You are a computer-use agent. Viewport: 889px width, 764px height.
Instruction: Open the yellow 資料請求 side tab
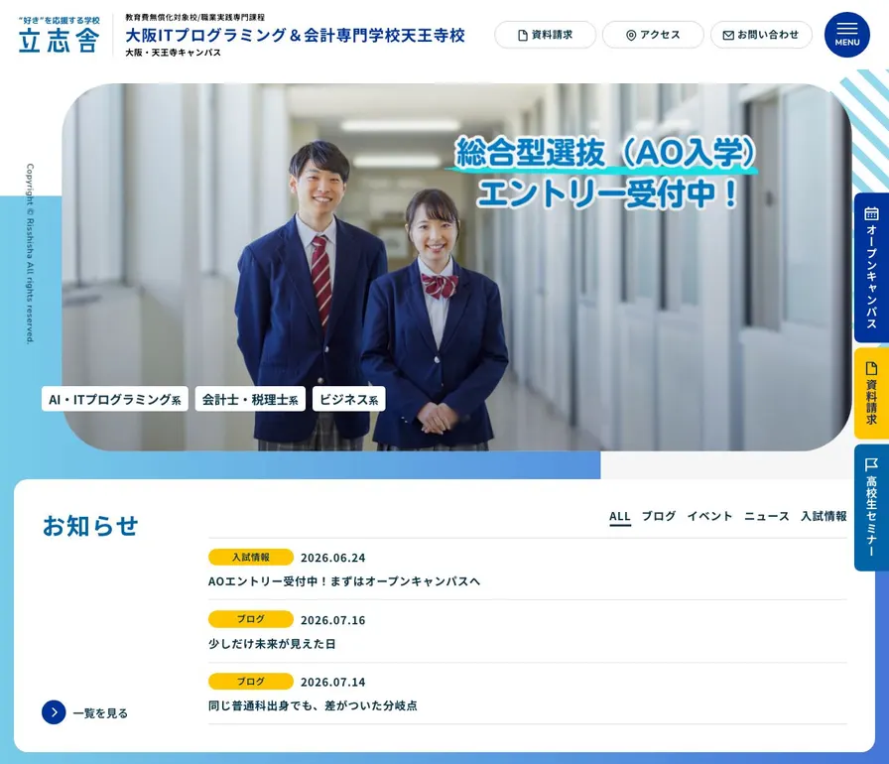coord(871,393)
